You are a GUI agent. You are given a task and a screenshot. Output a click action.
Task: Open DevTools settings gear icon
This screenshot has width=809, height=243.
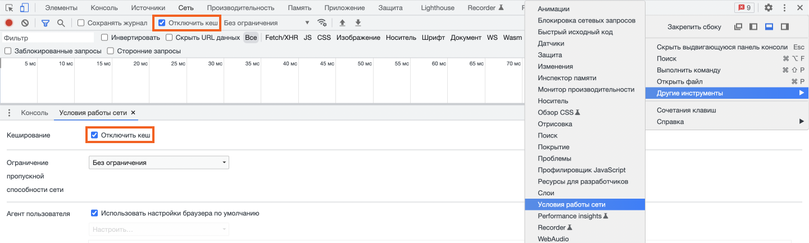coord(768,8)
